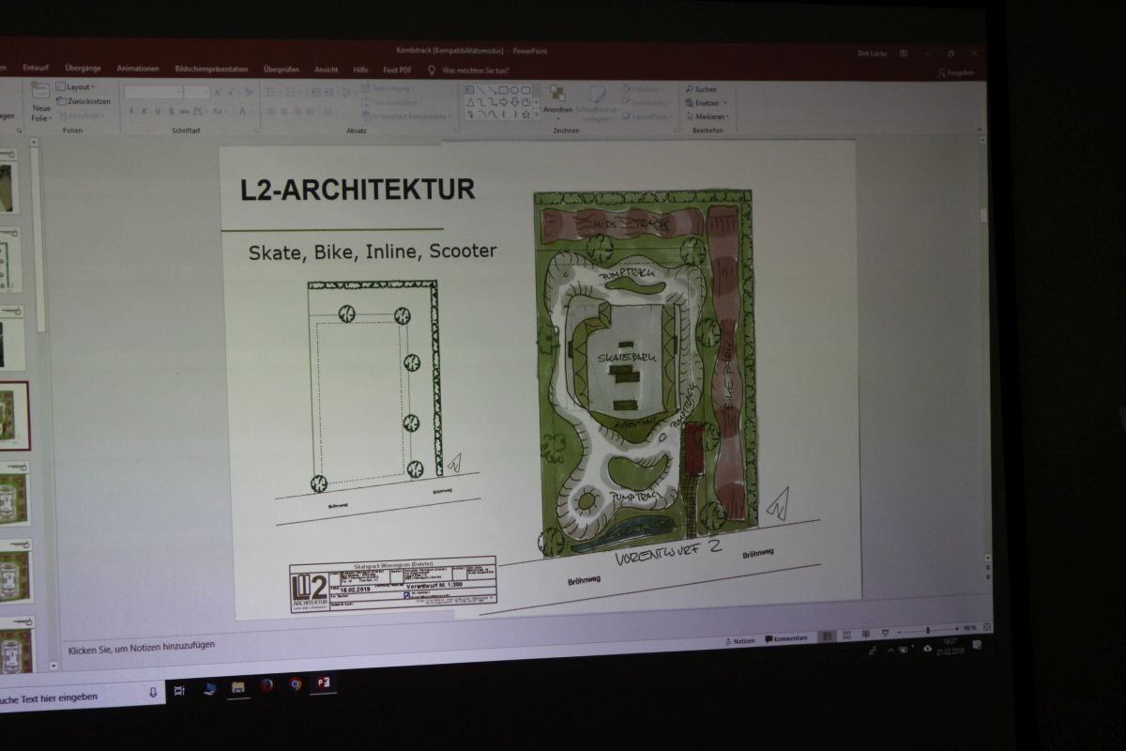Open File Explorer from taskbar

click(x=238, y=687)
